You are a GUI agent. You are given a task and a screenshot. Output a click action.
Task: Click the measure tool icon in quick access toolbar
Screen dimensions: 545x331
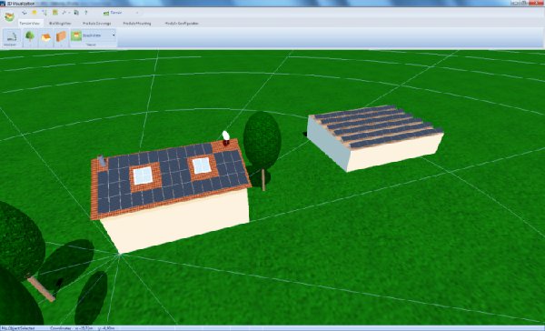pos(64,13)
